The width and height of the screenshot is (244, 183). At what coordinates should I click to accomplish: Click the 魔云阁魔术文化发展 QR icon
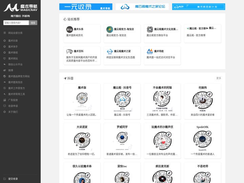click(150, 29)
